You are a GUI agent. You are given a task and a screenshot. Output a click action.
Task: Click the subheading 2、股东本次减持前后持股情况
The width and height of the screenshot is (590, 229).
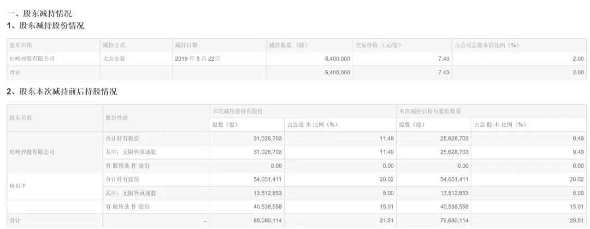(62, 91)
